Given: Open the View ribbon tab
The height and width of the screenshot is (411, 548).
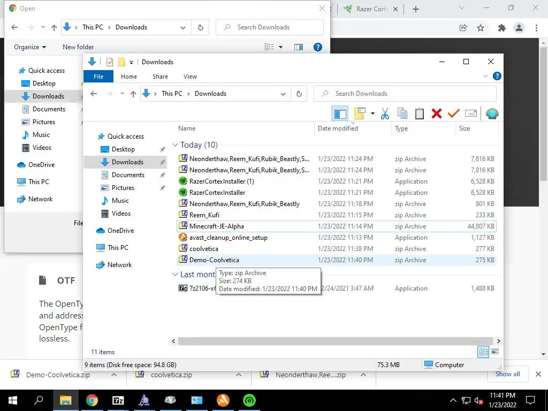Looking at the screenshot, I should (x=190, y=77).
